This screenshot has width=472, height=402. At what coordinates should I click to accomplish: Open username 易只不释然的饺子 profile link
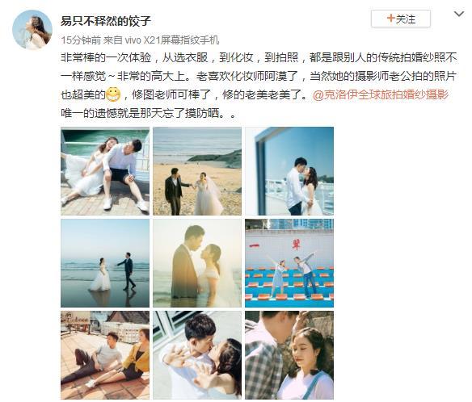pyautogui.click(x=105, y=21)
